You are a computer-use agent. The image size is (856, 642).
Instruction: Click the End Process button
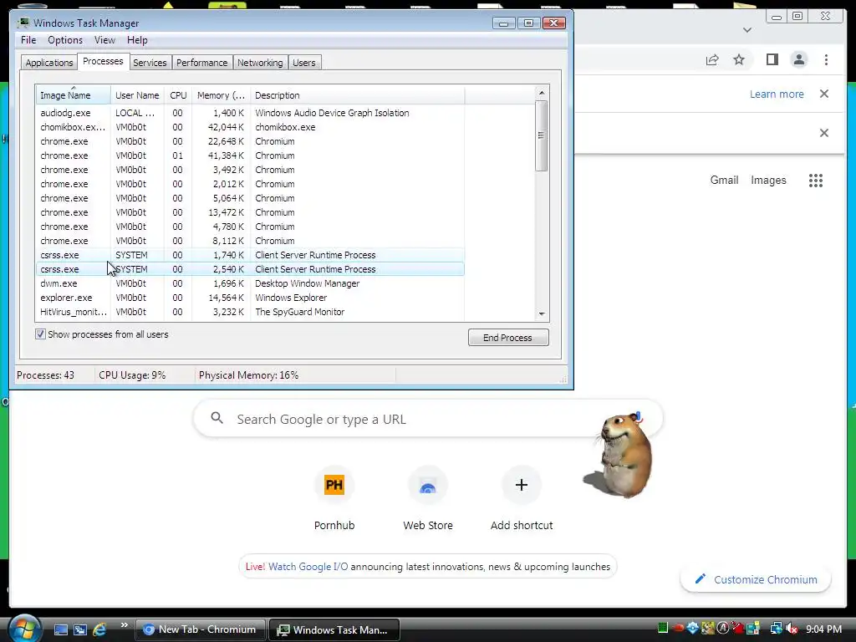tap(508, 338)
